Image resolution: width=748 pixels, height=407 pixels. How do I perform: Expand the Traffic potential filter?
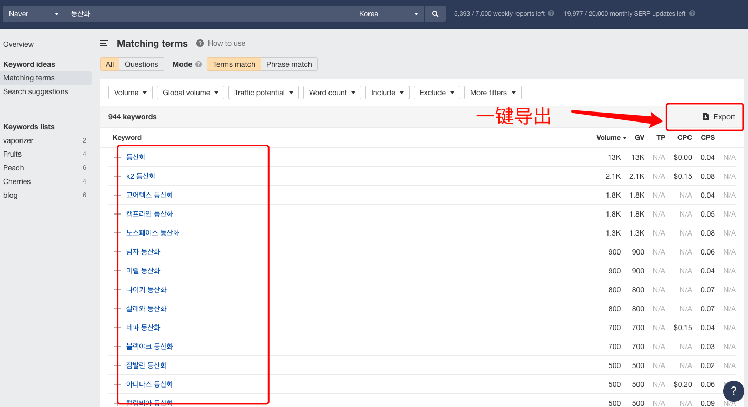pos(264,93)
